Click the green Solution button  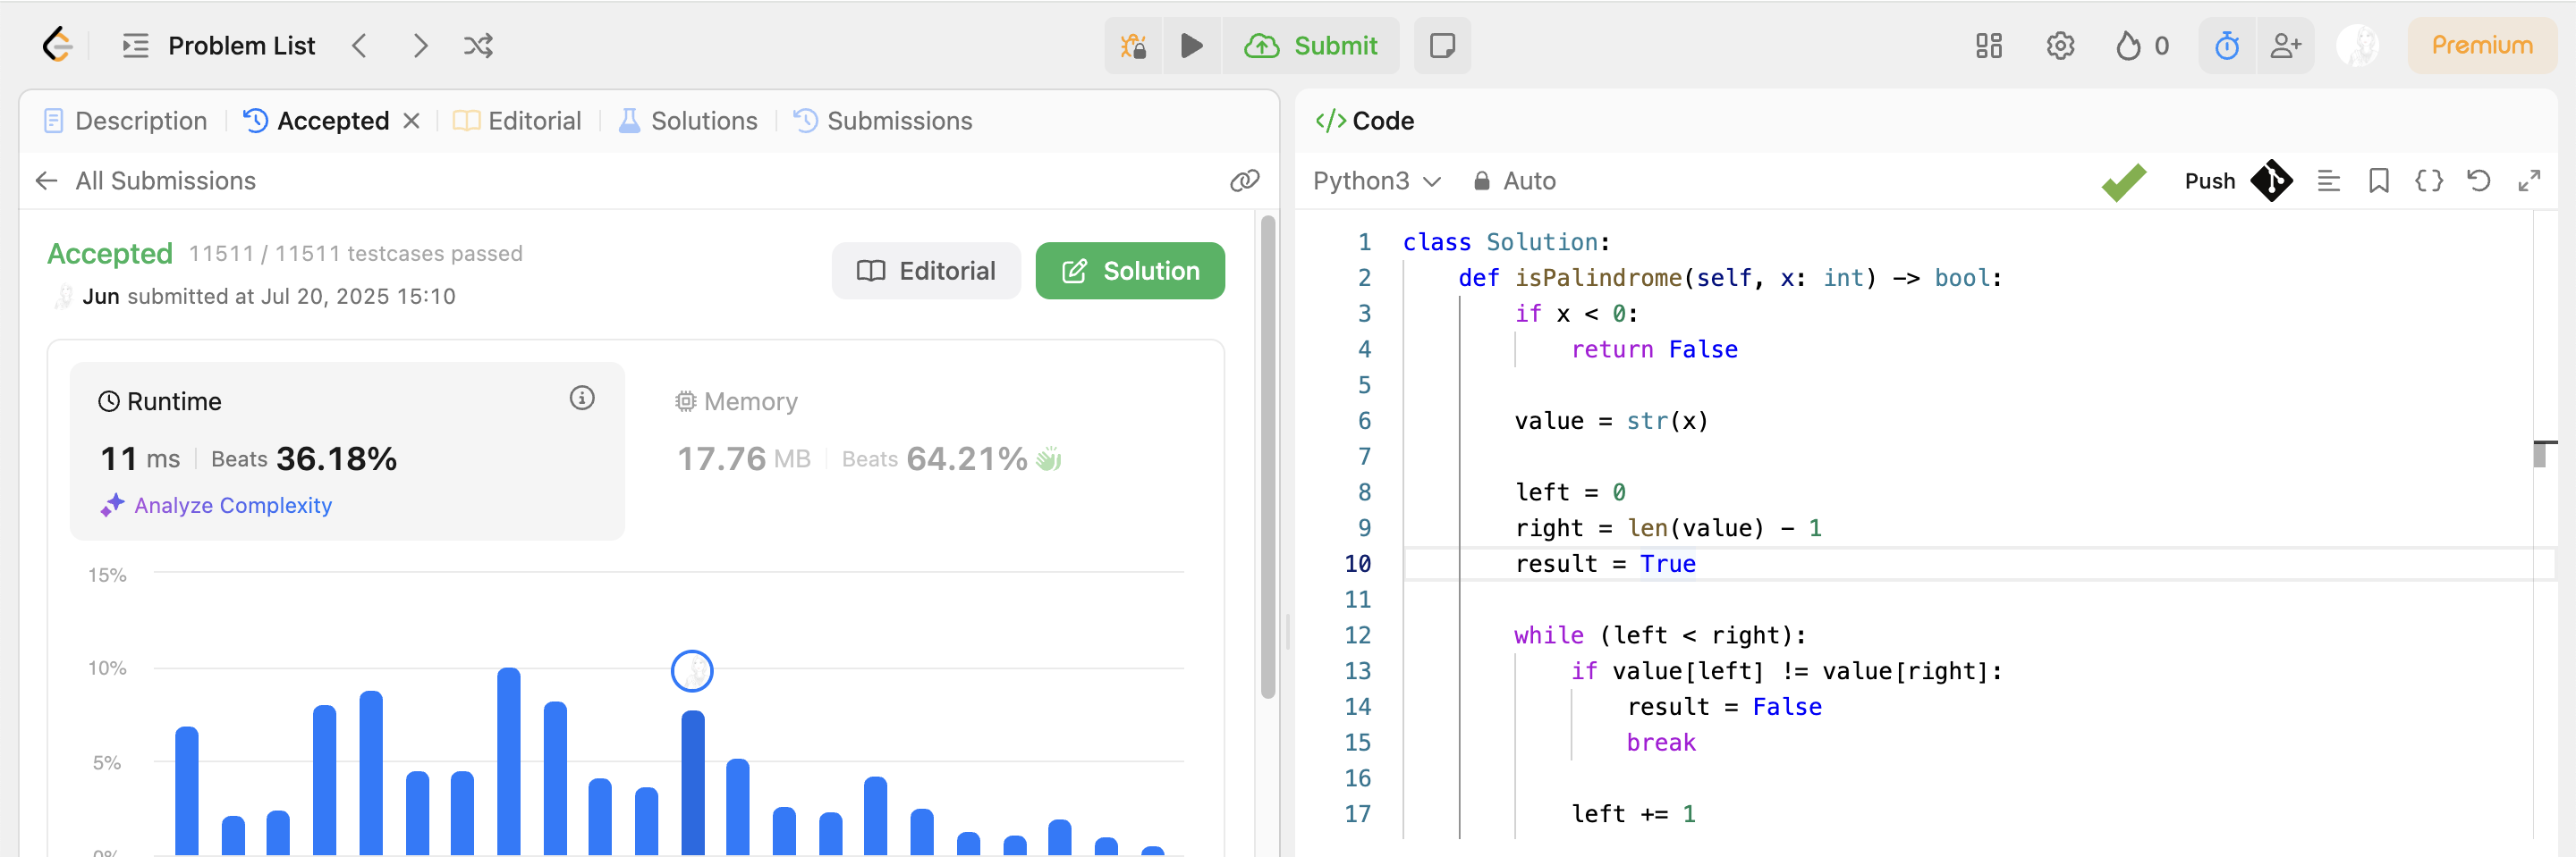coord(1130,271)
